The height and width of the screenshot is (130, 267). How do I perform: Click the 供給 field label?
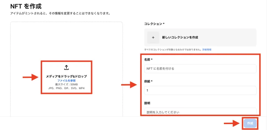(148, 81)
